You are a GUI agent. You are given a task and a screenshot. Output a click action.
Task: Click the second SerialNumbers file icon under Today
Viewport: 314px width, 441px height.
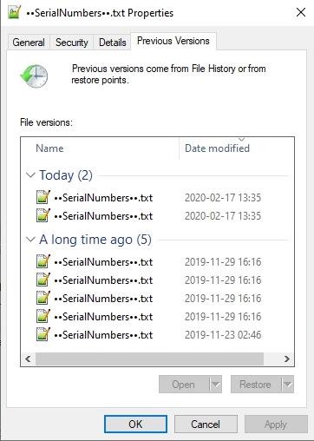43,216
